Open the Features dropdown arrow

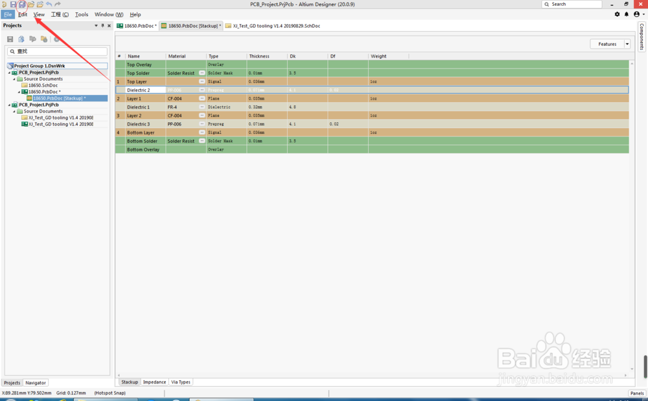pos(627,44)
